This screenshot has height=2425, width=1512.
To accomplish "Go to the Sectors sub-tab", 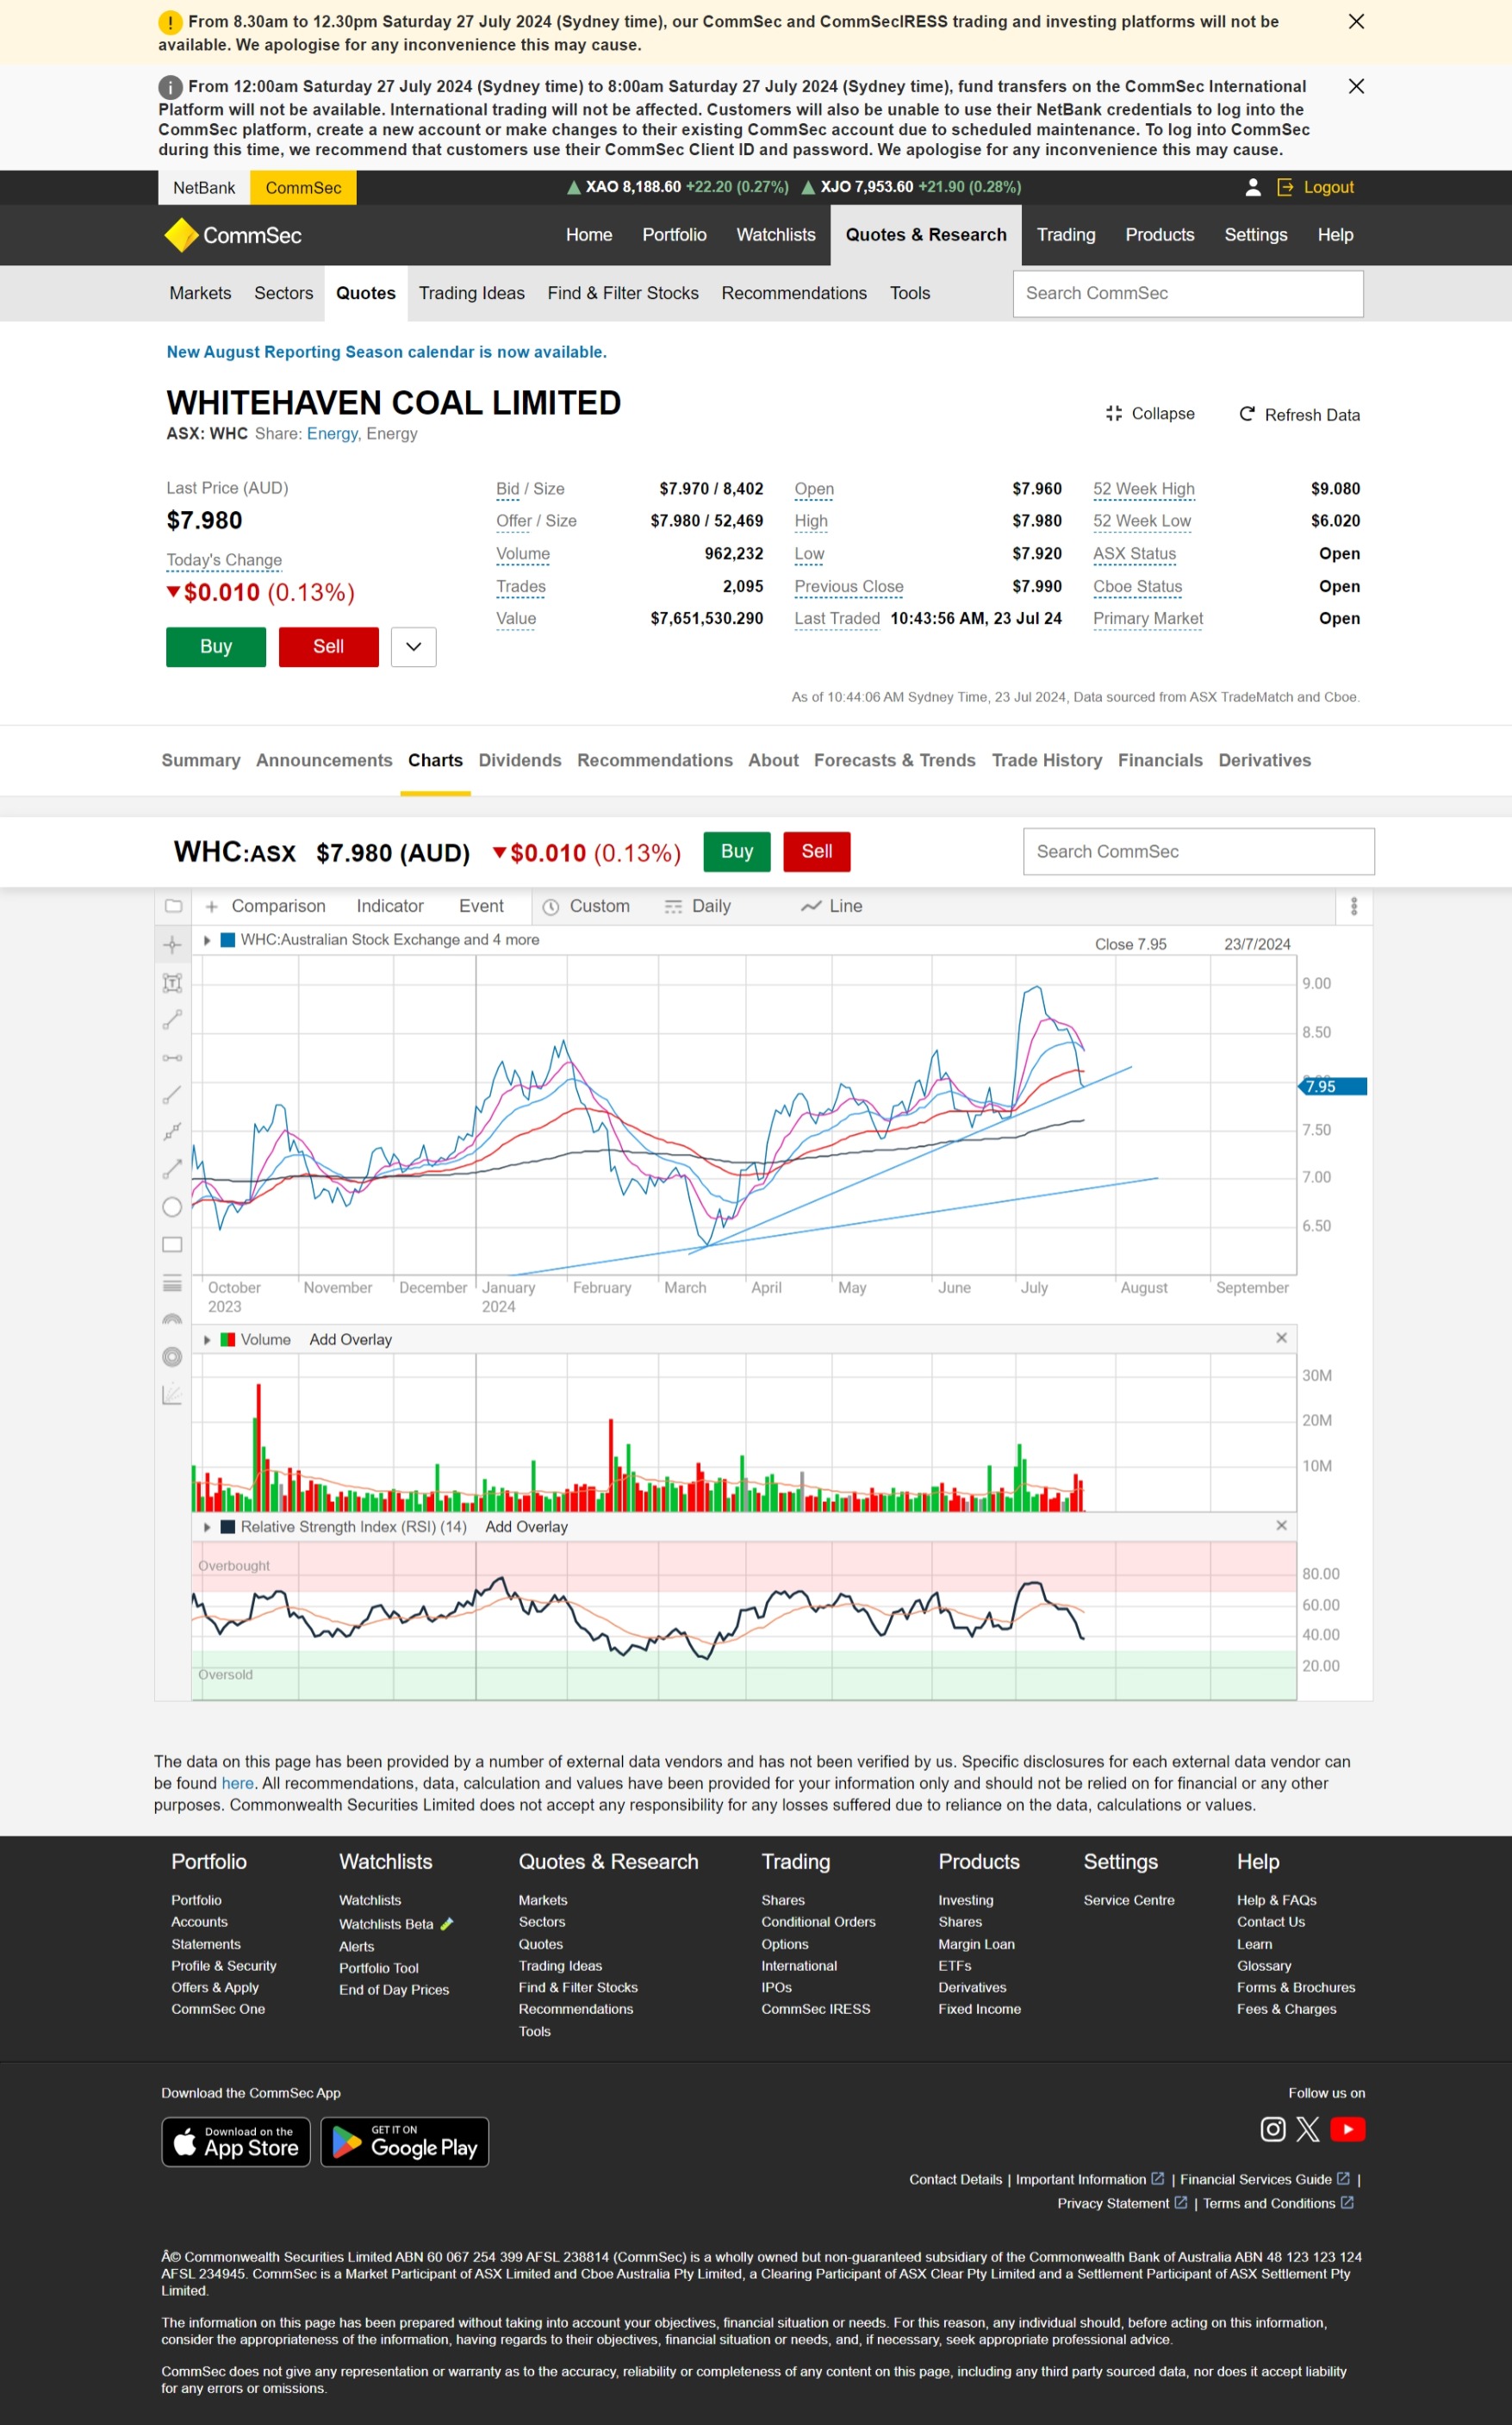I will click(283, 293).
